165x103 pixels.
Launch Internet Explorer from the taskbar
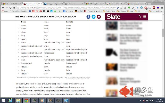pyautogui.click(x=10, y=100)
